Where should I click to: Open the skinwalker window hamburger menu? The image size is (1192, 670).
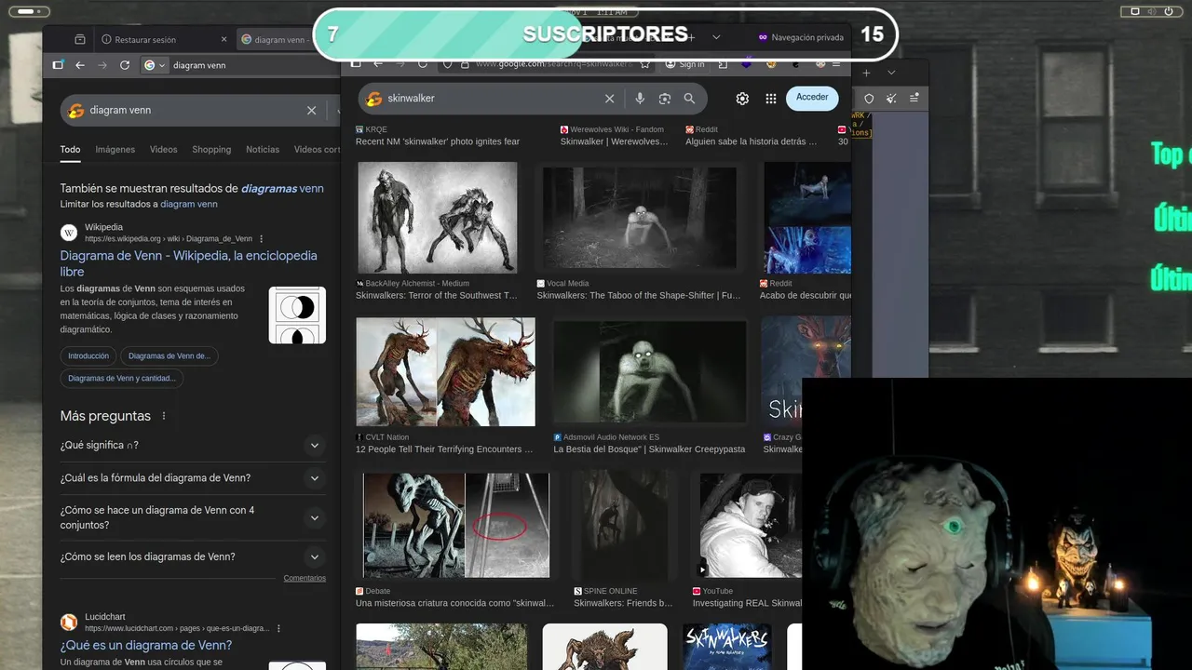[x=836, y=64]
